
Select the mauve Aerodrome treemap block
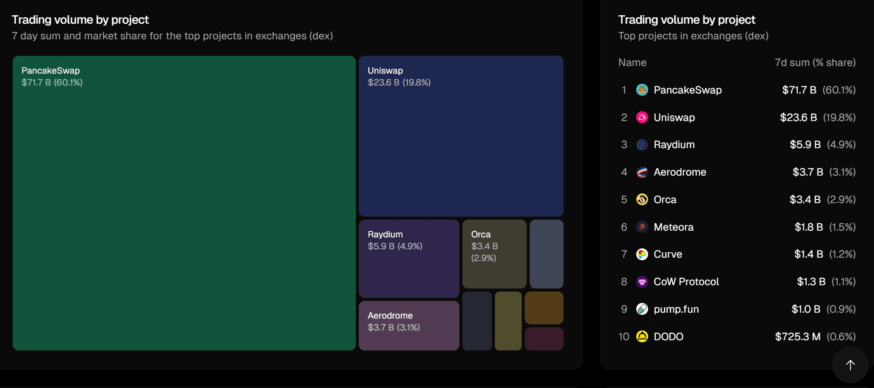409,325
